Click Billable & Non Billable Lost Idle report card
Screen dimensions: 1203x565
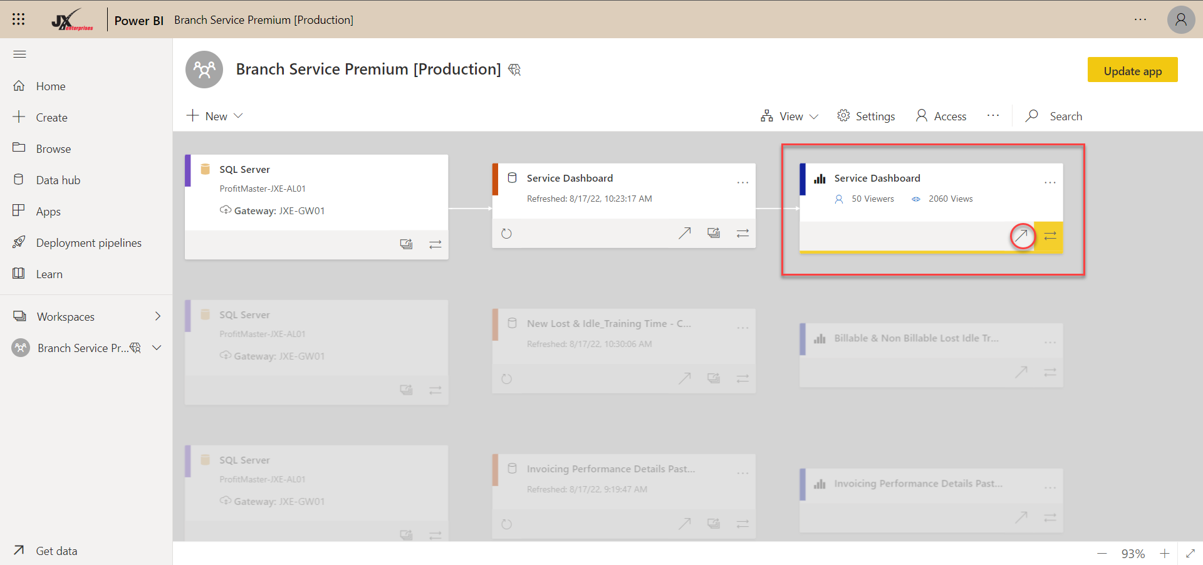[931, 355]
